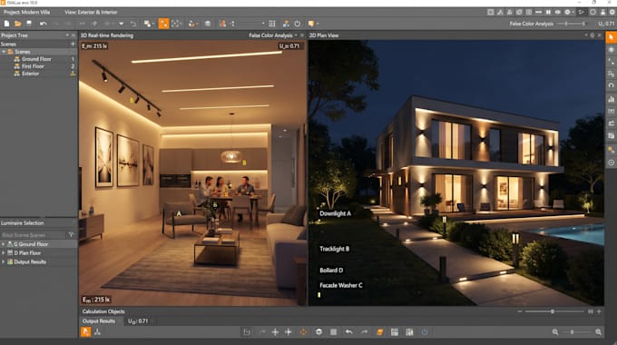This screenshot has height=345, width=617.
Task: Click the Bollard D label
Action: point(331,271)
